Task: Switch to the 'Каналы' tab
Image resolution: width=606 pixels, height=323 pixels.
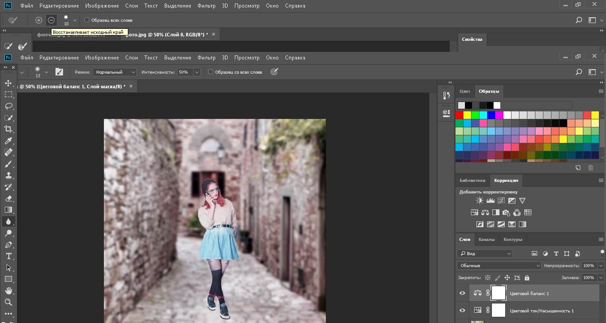Action: [486, 240]
